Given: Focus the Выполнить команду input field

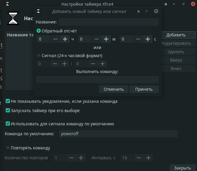Looking at the screenshot, I should [97, 80].
